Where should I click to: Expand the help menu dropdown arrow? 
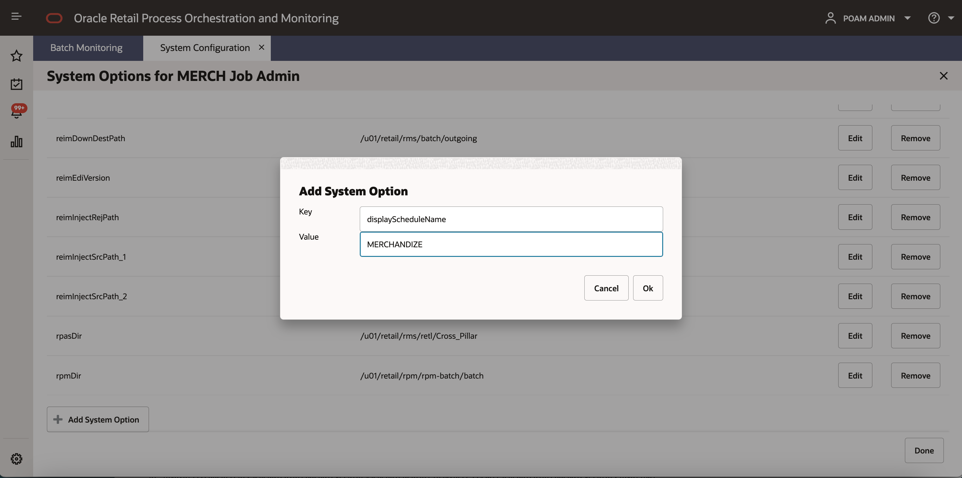pyautogui.click(x=951, y=18)
